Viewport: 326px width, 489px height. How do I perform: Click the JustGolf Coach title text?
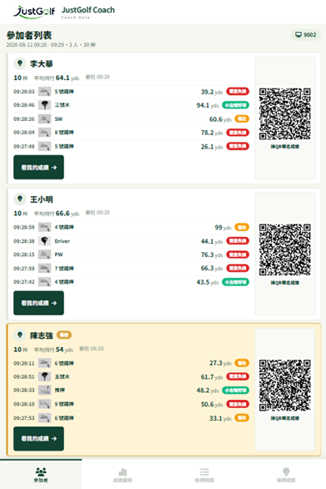point(88,10)
